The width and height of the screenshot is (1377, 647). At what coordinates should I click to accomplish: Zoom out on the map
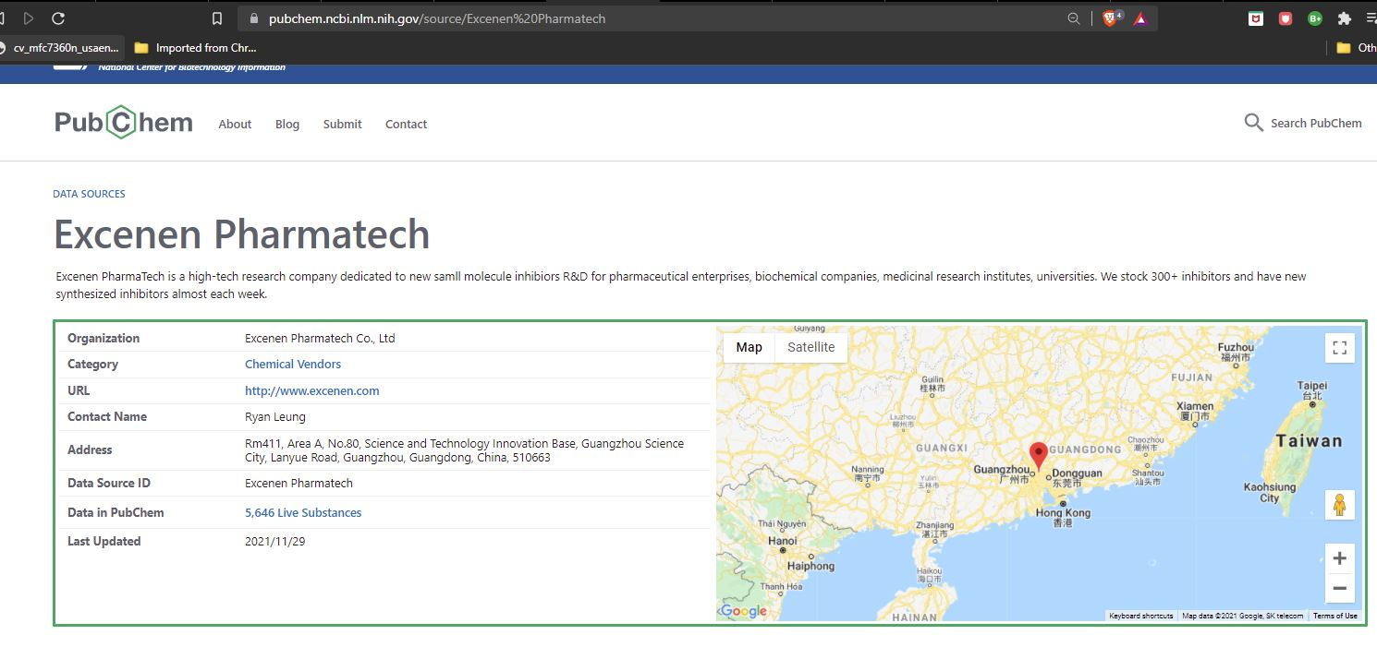1340,588
